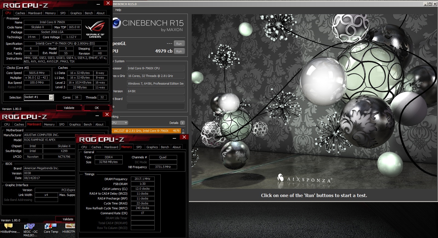Run the CPU test in Cinebench
Screen dimensions: 438x238
point(179,51)
